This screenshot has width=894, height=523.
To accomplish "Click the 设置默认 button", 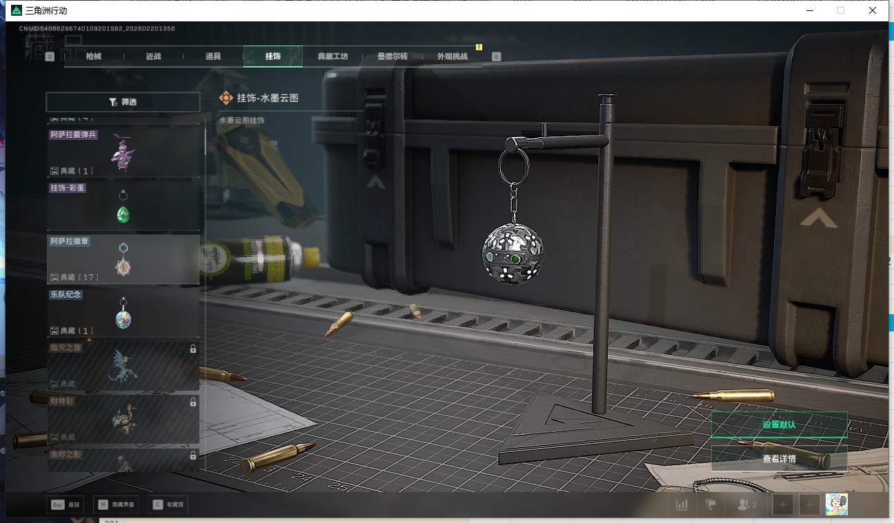I will [x=779, y=424].
